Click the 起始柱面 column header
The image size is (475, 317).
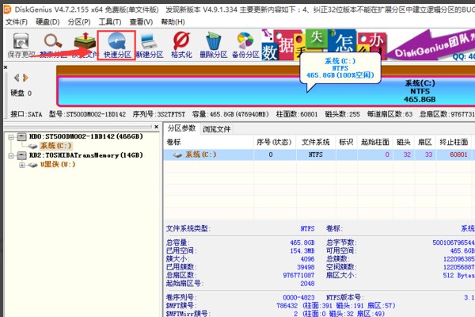[x=375, y=142]
